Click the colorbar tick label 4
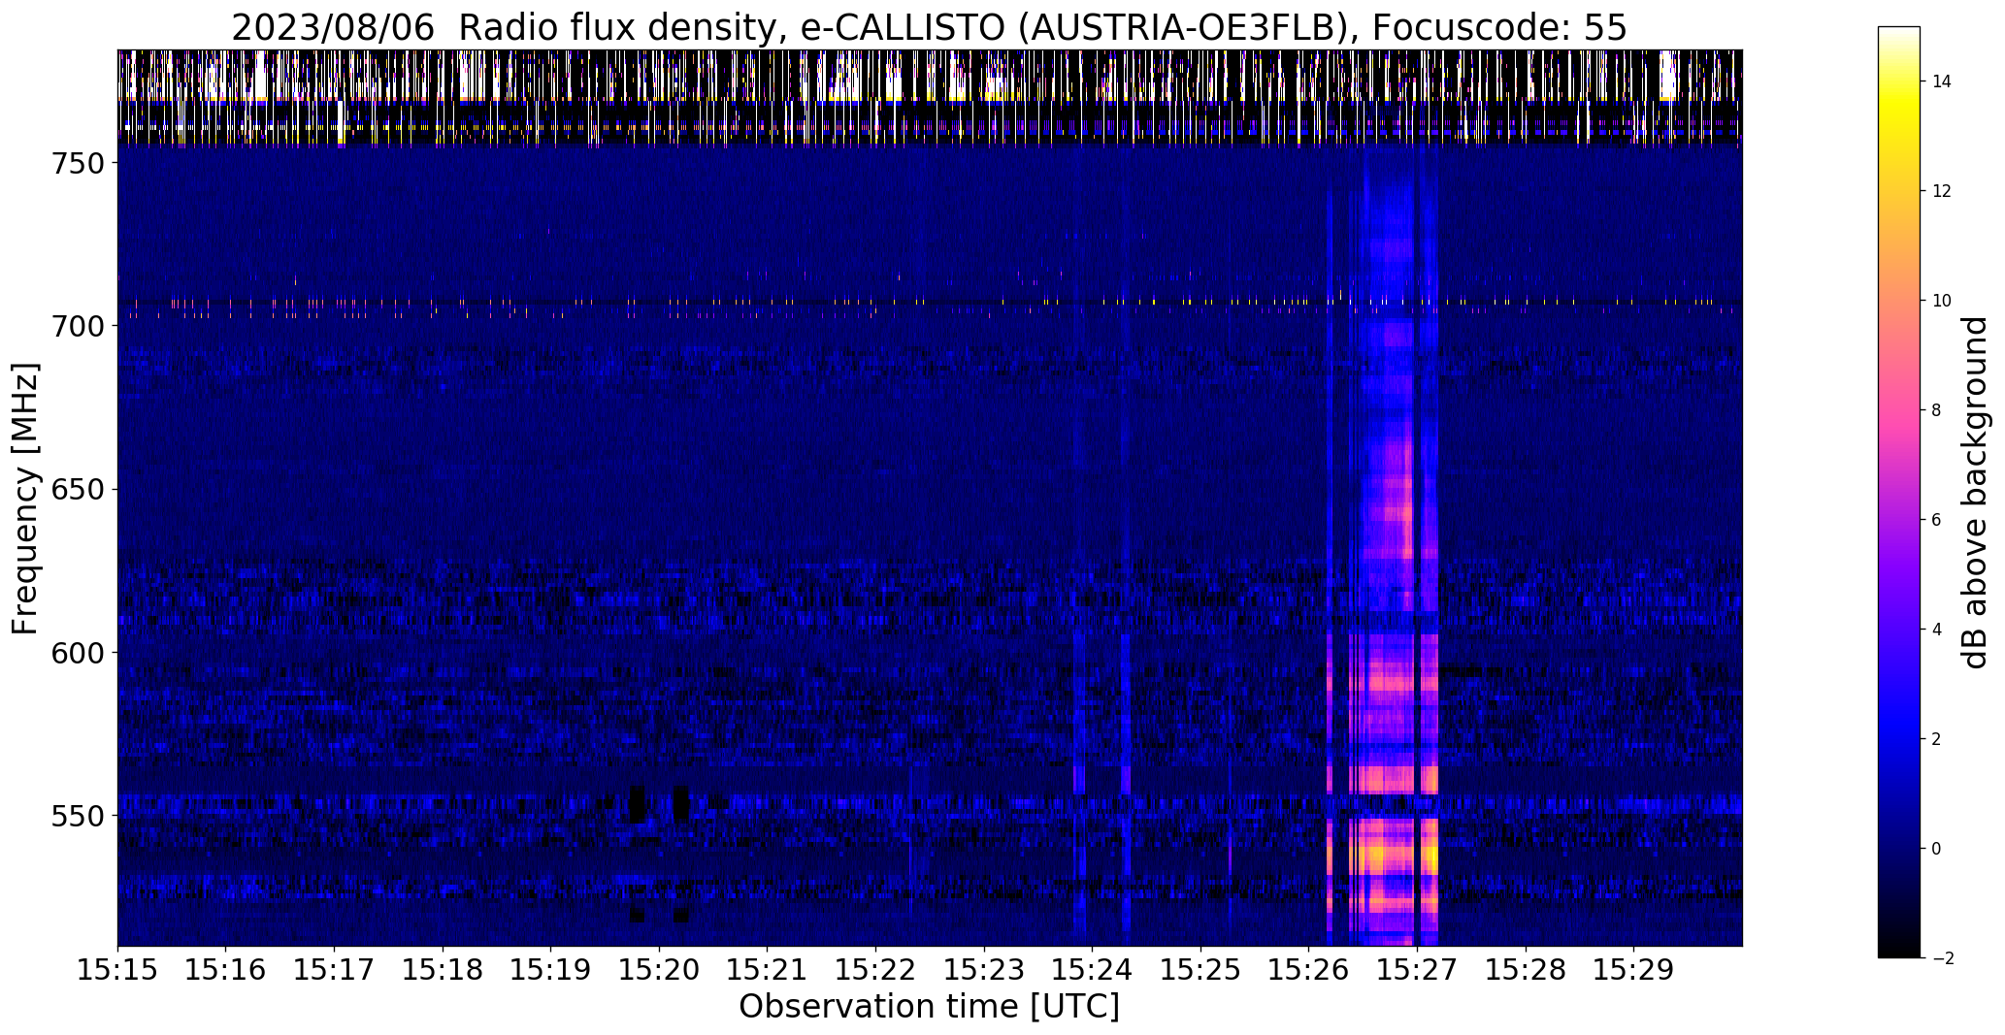The width and height of the screenshot is (2005, 1035). [x=1937, y=630]
